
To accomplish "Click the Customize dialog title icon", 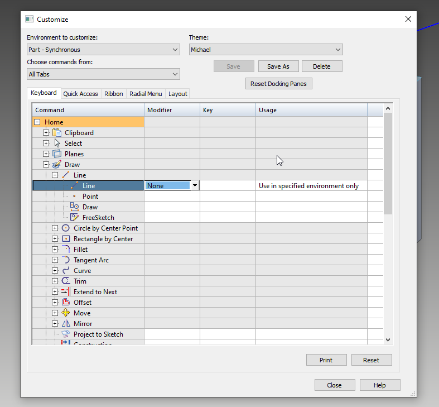I will 30,19.
